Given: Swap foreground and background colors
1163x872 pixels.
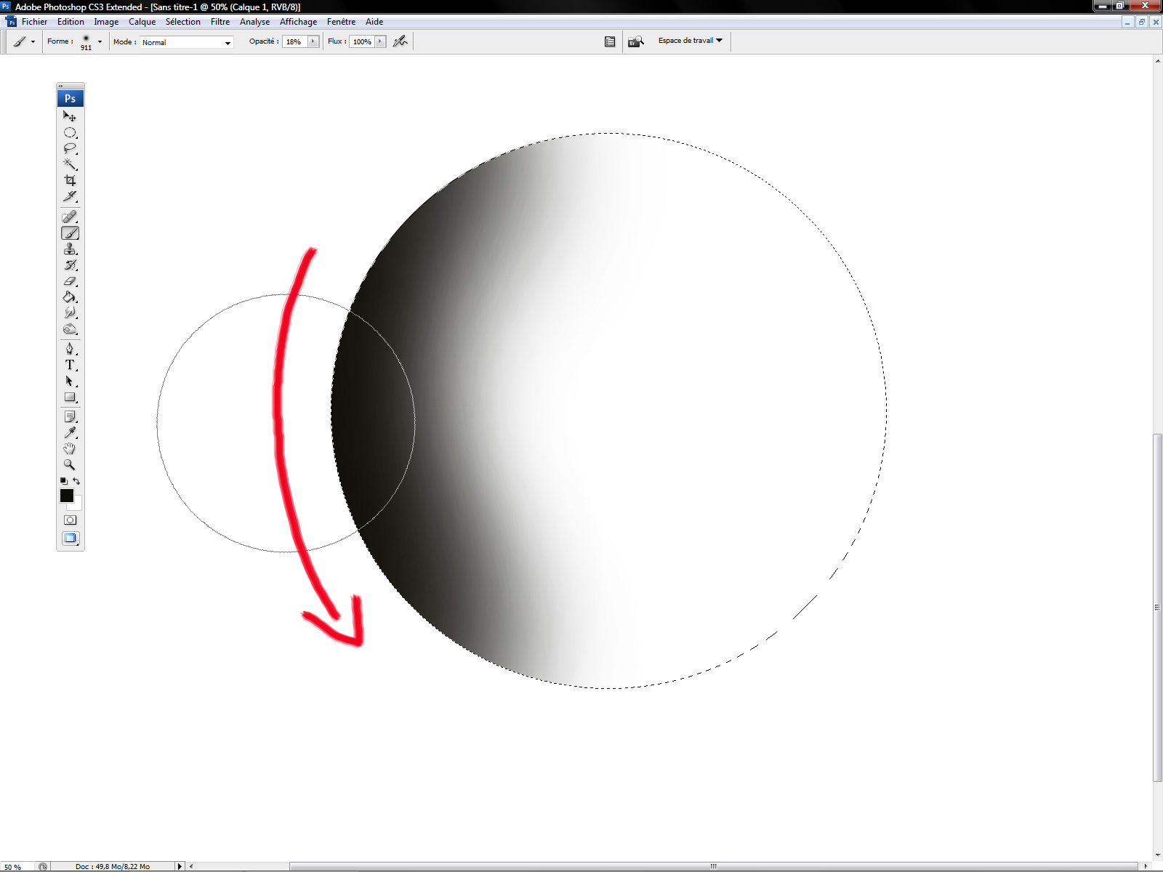Looking at the screenshot, I should point(76,481).
